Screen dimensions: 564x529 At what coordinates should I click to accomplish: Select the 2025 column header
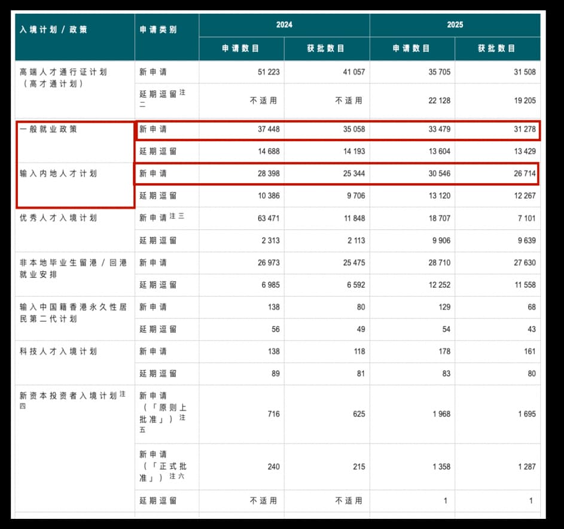455,25
